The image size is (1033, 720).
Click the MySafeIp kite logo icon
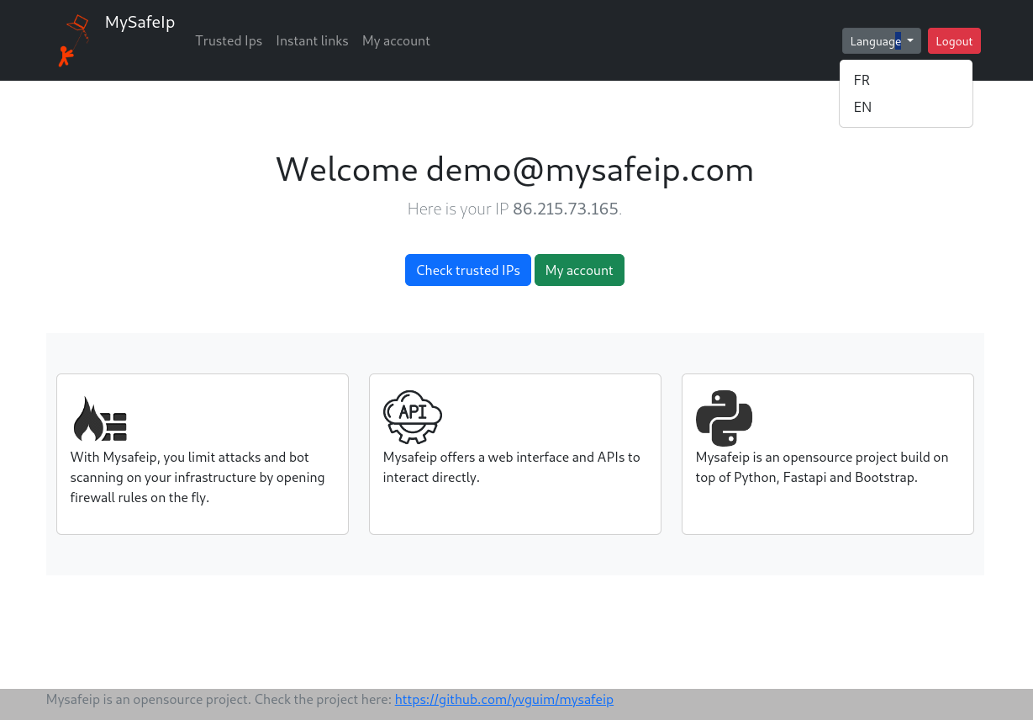point(74,40)
